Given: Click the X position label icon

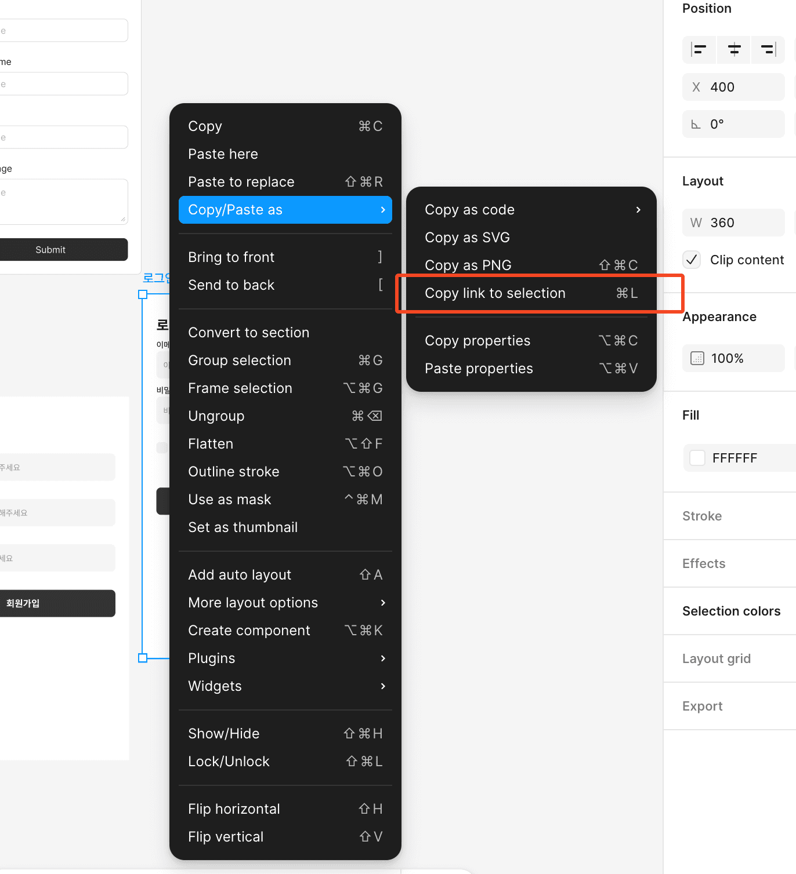Looking at the screenshot, I should (x=696, y=88).
